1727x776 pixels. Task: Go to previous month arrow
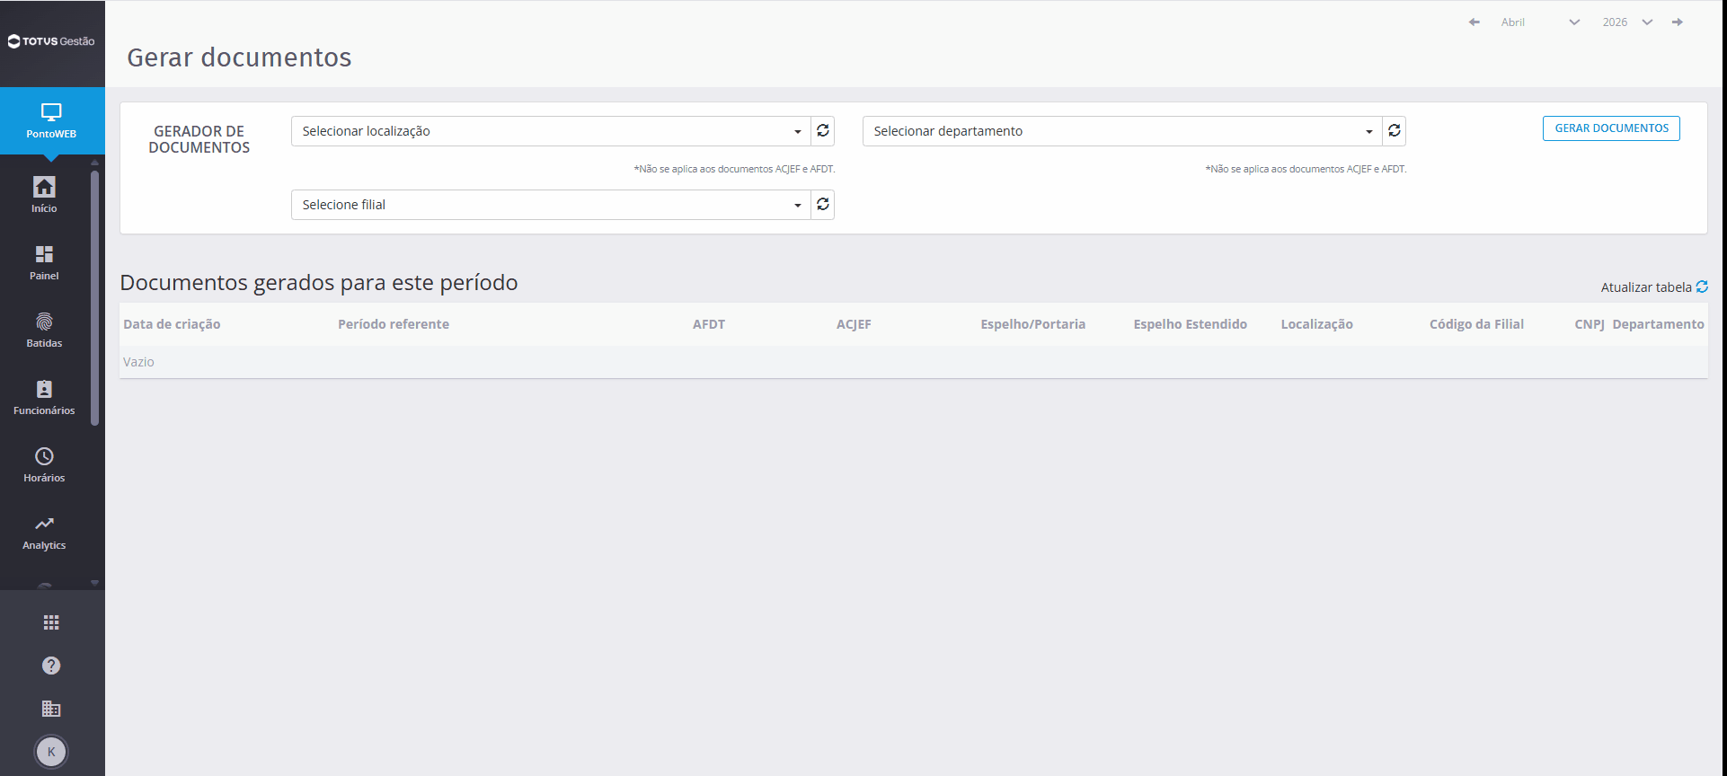click(1475, 22)
